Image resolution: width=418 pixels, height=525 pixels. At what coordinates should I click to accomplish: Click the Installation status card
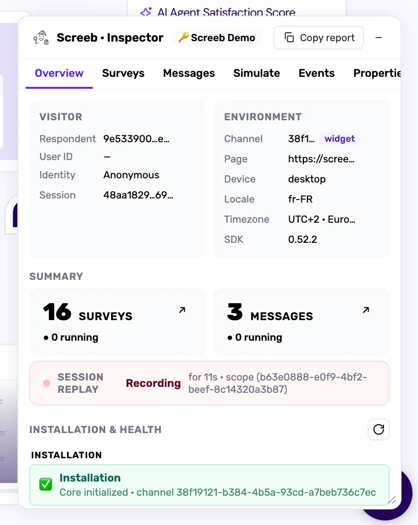click(209, 485)
